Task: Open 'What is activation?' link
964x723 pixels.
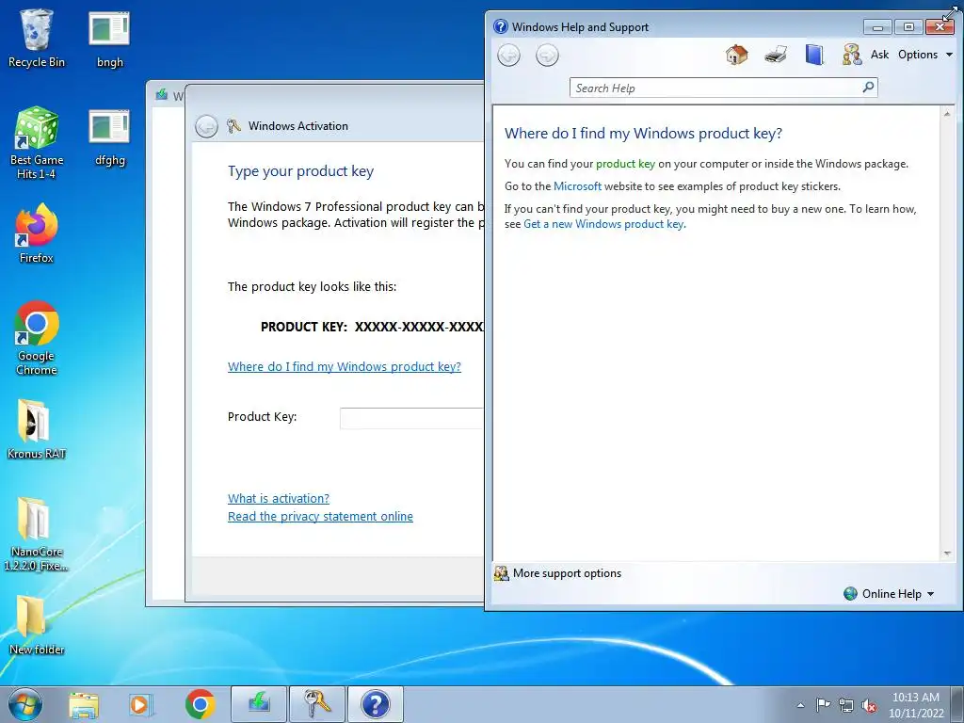Action: [x=279, y=499]
